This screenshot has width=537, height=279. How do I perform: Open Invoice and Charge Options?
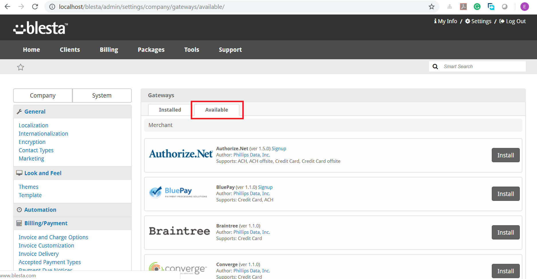(x=53, y=237)
